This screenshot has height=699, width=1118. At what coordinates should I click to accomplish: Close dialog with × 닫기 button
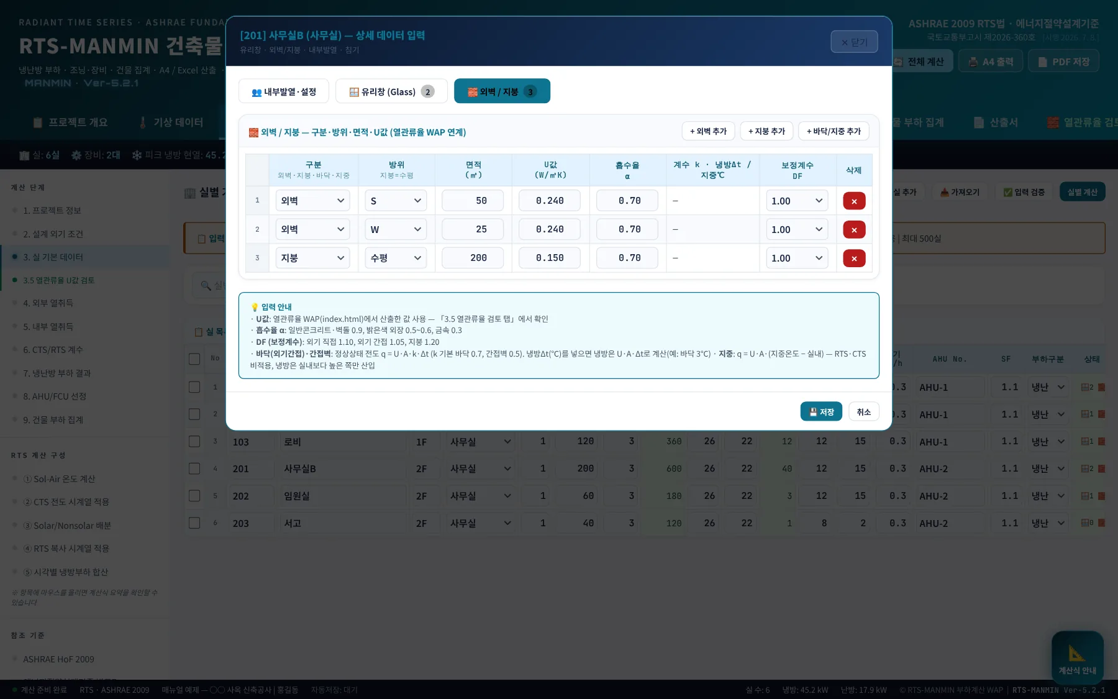[854, 42]
